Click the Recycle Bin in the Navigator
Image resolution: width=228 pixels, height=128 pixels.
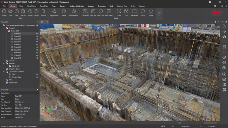pyautogui.click(x=13, y=83)
